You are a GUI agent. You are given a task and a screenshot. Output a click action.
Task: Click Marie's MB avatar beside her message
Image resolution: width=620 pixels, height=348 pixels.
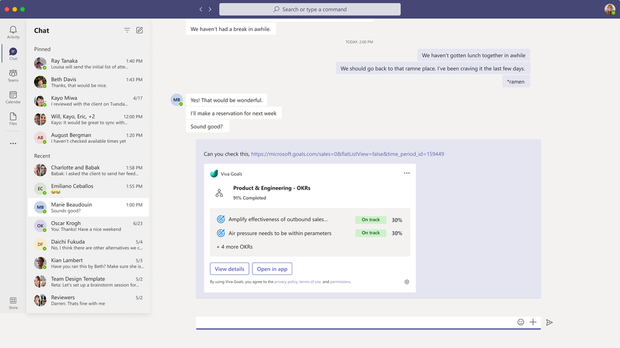[x=177, y=100]
